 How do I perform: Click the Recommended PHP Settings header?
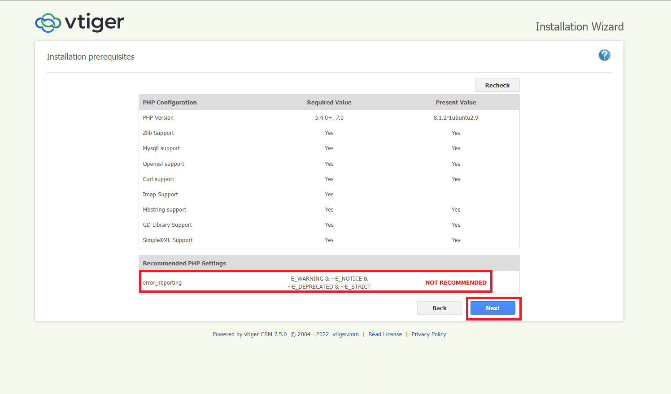coord(184,263)
